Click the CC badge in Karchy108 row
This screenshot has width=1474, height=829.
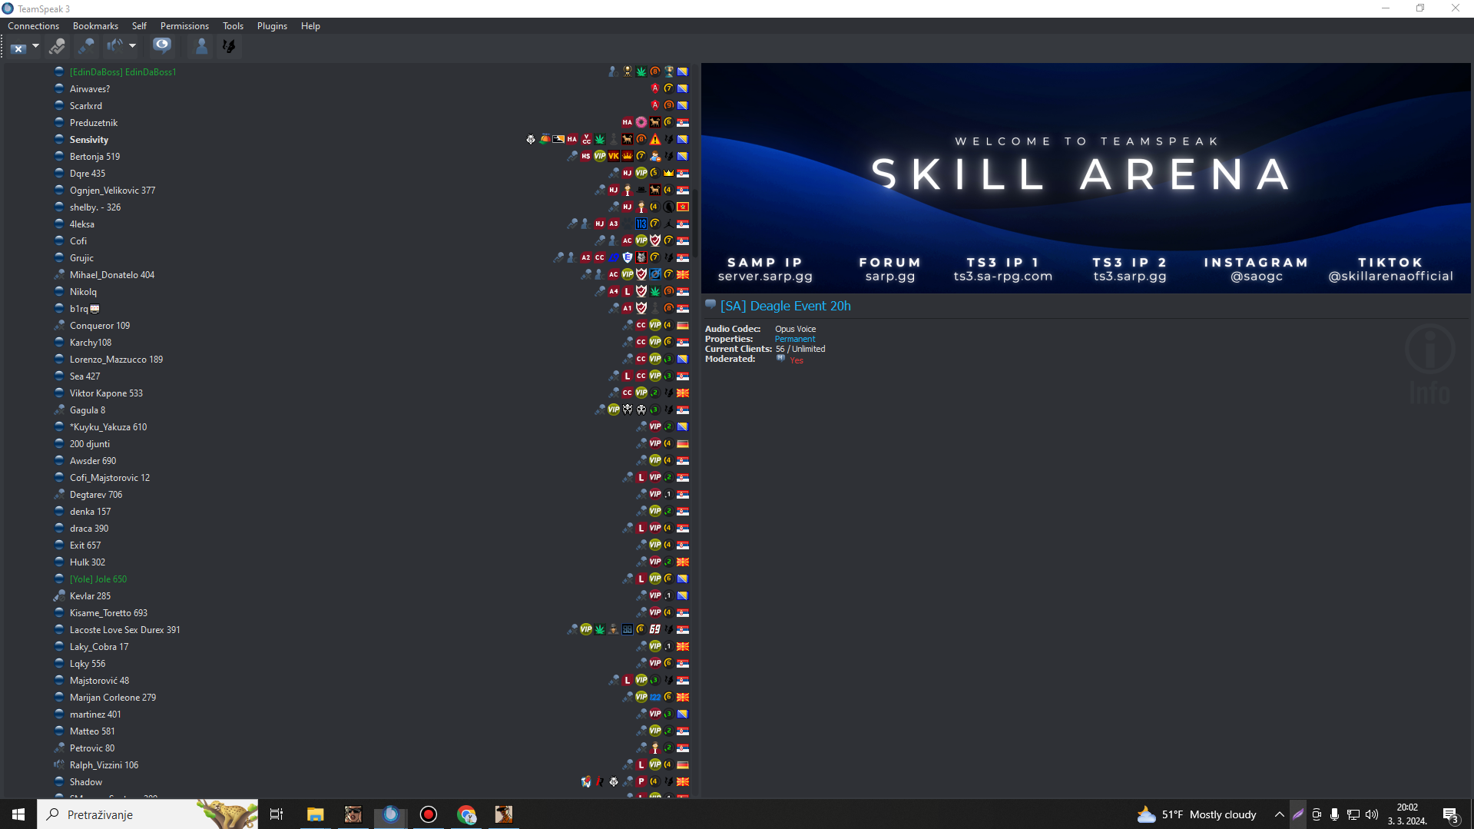(x=641, y=343)
